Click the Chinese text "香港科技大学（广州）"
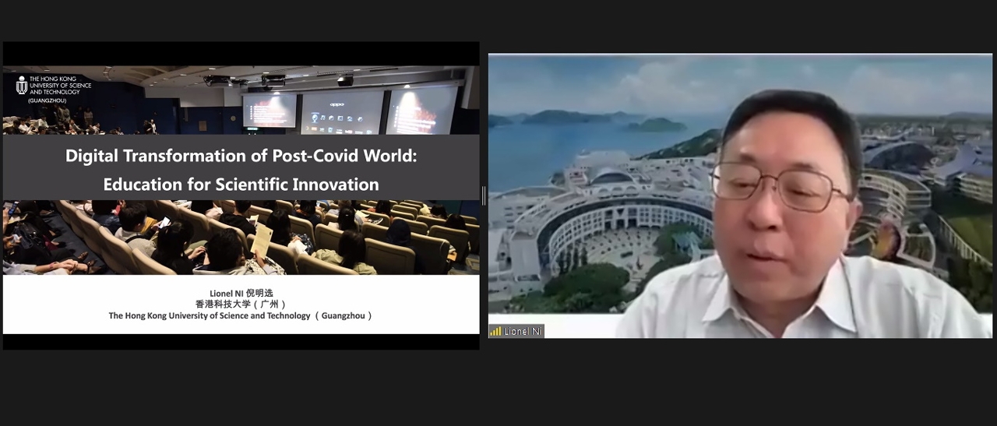Screen dimensions: 997x426 point(241,304)
